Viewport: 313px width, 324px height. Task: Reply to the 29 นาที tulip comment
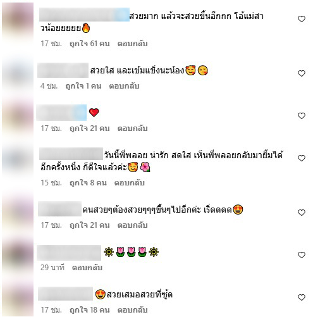87,268
